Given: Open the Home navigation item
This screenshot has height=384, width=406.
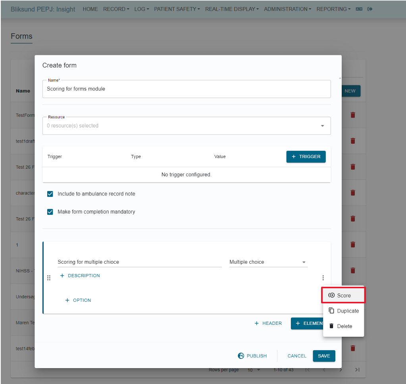Looking at the screenshot, I should 90,9.
